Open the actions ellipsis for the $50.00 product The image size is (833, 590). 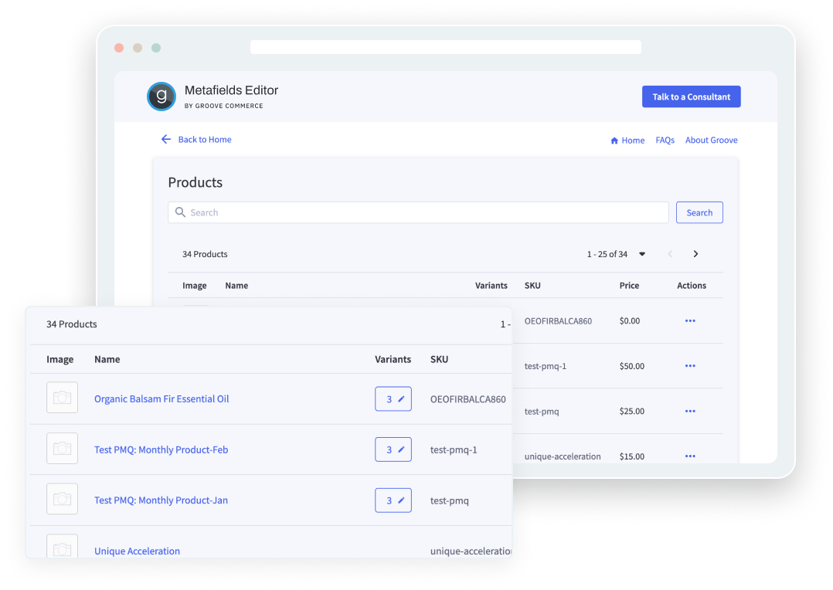pyautogui.click(x=689, y=365)
